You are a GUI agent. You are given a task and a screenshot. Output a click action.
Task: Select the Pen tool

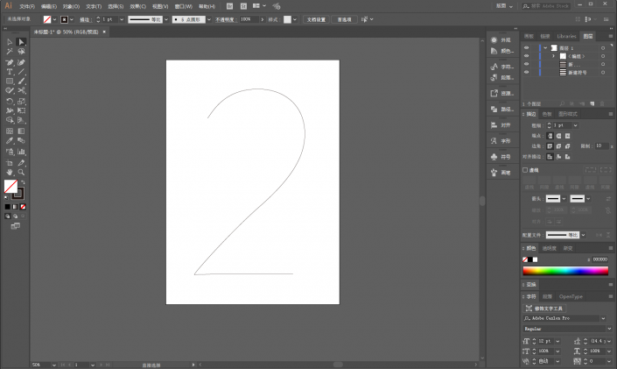pos(10,62)
